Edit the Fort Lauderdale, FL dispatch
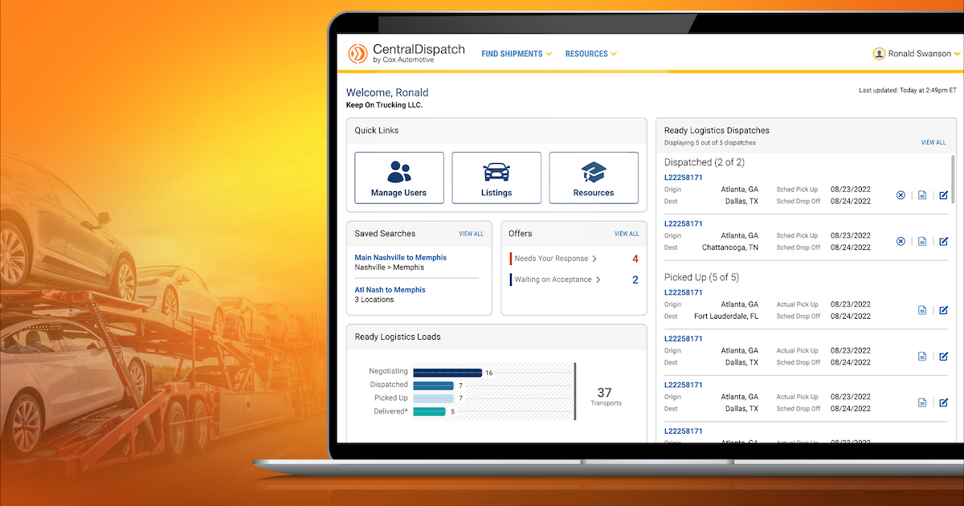964x506 pixels. coord(944,310)
